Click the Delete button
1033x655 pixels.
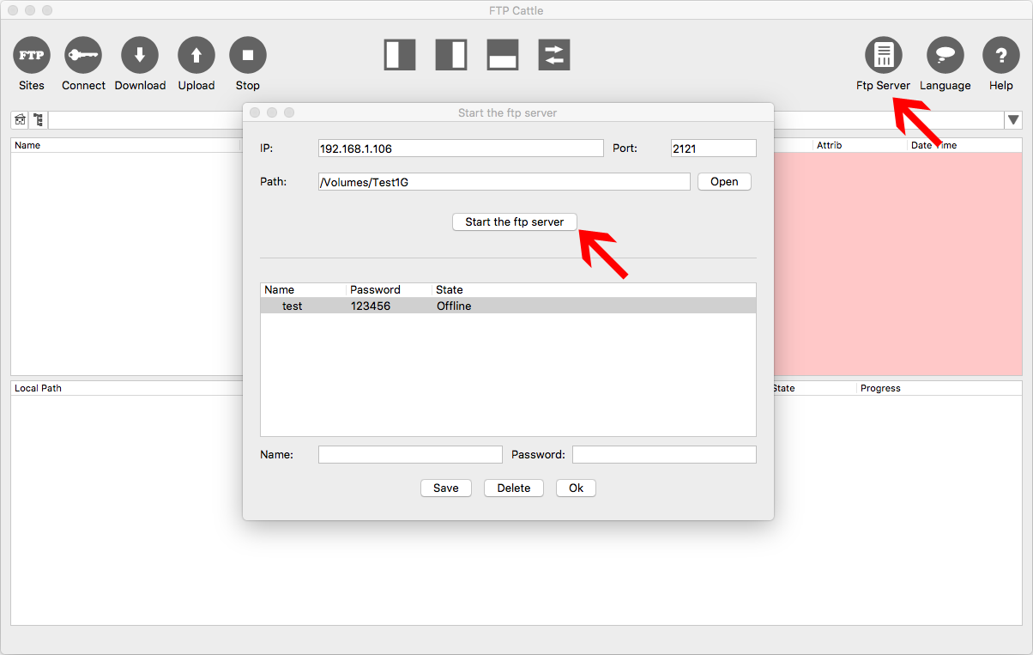pyautogui.click(x=514, y=488)
